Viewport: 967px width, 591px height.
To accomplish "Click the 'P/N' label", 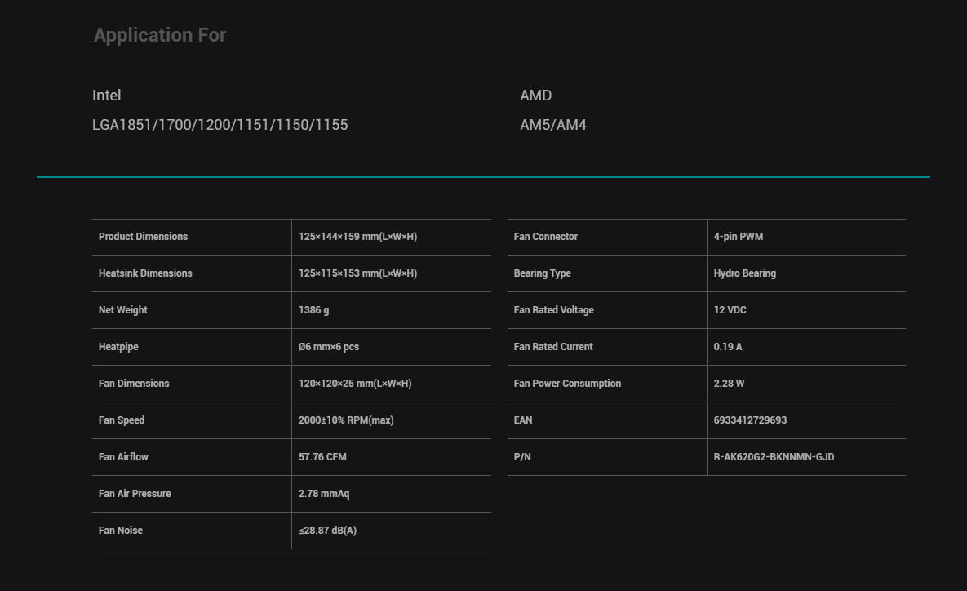I will [522, 456].
